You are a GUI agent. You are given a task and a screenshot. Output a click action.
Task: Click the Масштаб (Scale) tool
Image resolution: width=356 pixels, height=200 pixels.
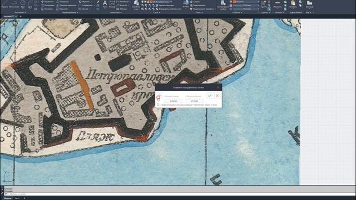point(62,9)
